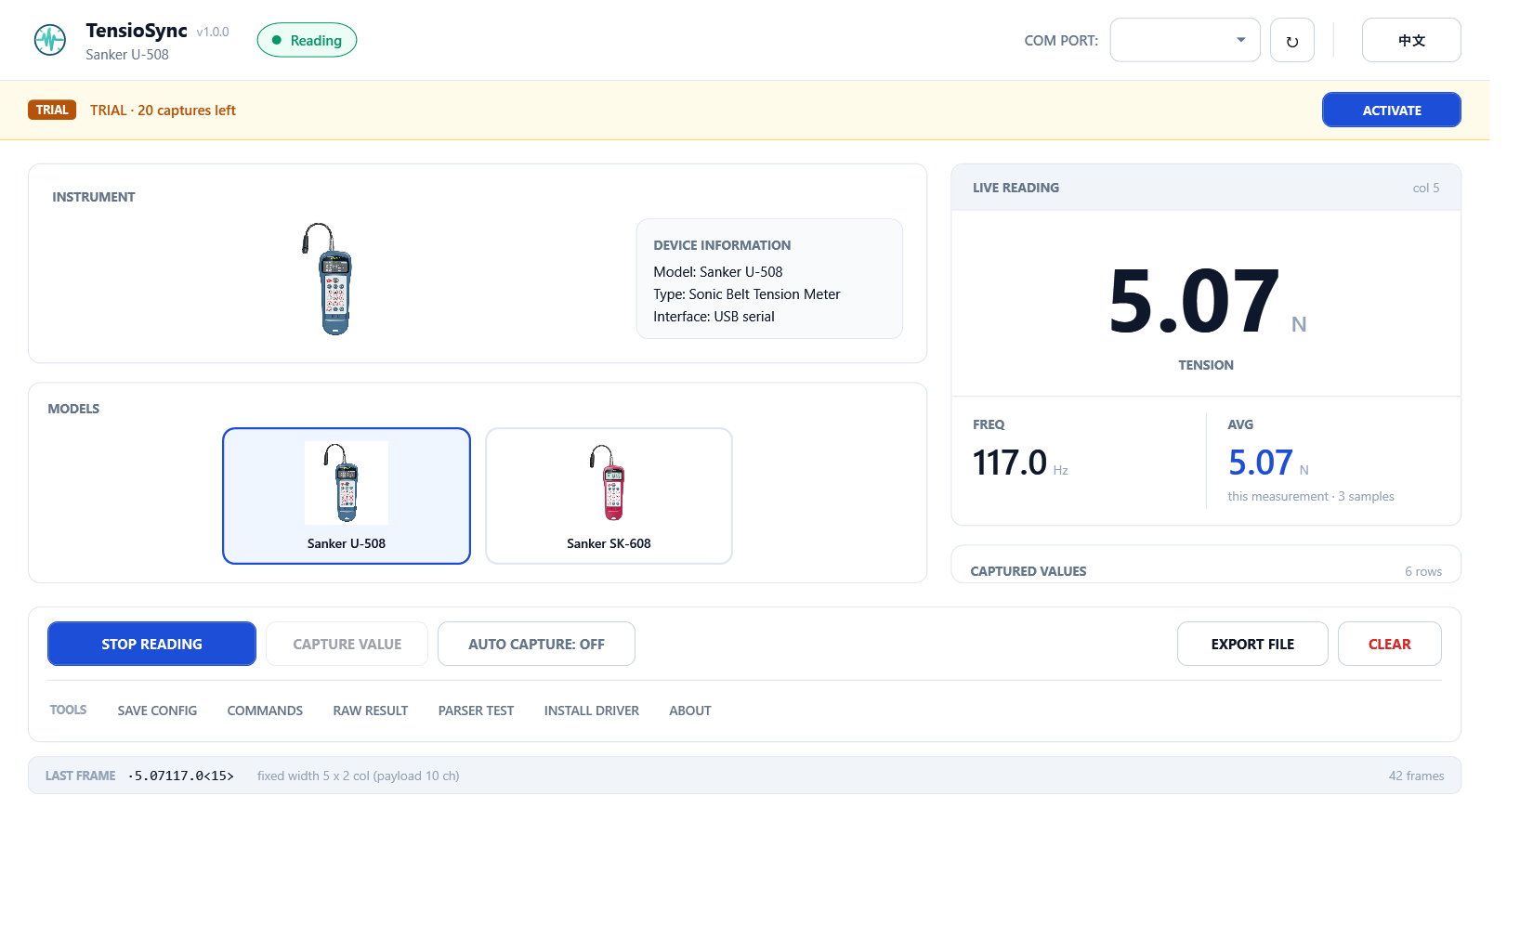Image resolution: width=1533 pixels, height=952 pixels.
Task: Select the Sanker SK-608 model card
Action: [609, 496]
